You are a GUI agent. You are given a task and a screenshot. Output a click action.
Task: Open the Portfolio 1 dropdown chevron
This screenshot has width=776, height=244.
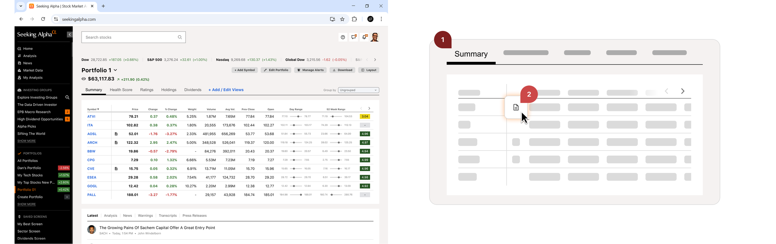(115, 70)
